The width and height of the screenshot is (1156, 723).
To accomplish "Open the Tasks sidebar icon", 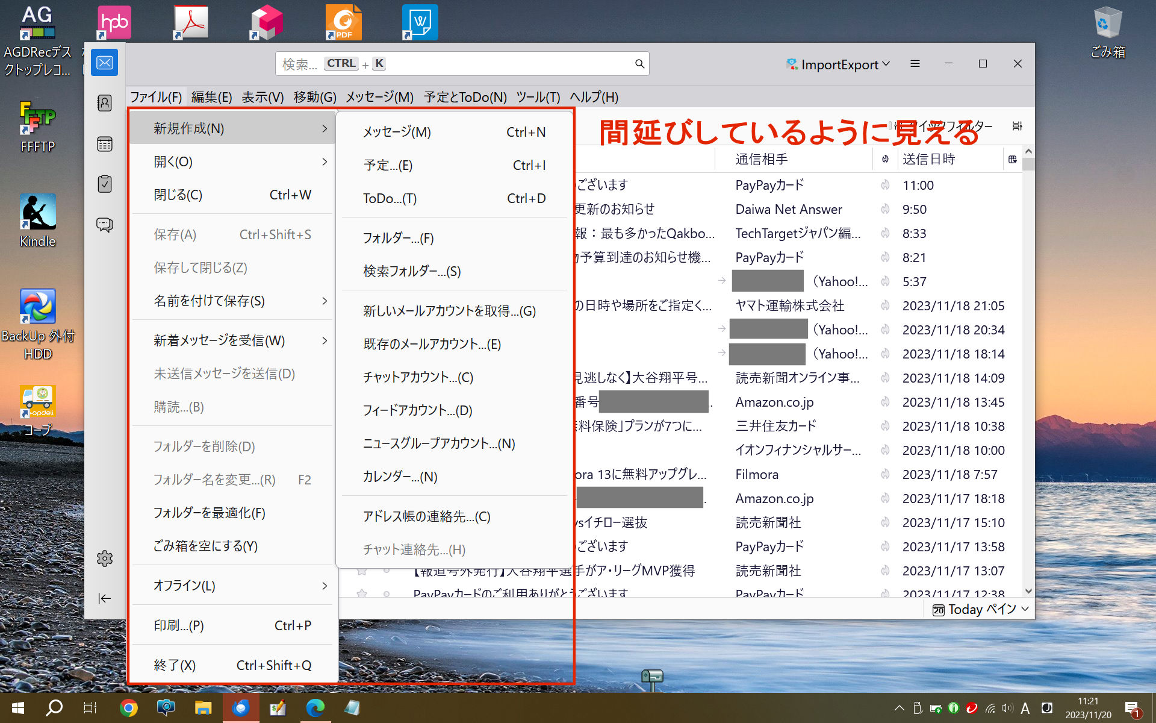I will (x=105, y=184).
